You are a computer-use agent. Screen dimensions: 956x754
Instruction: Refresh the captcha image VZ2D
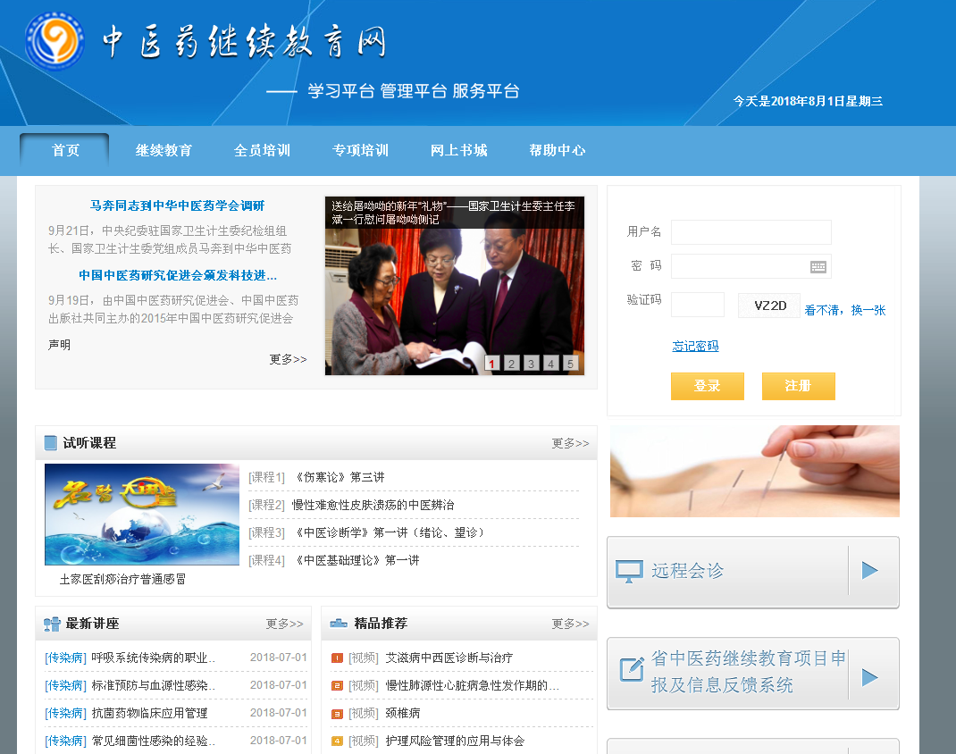[x=768, y=306]
